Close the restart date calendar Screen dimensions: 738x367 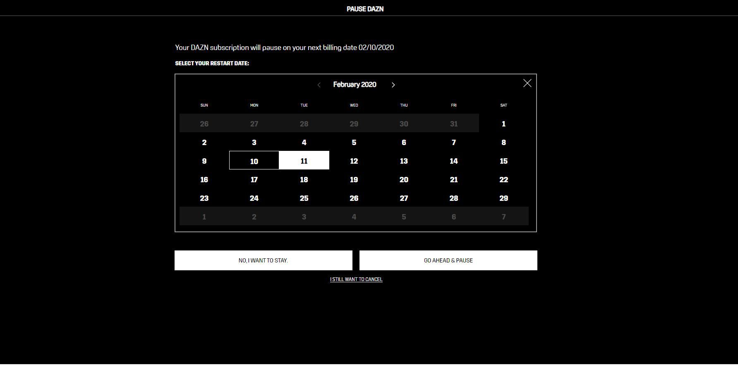tap(527, 83)
